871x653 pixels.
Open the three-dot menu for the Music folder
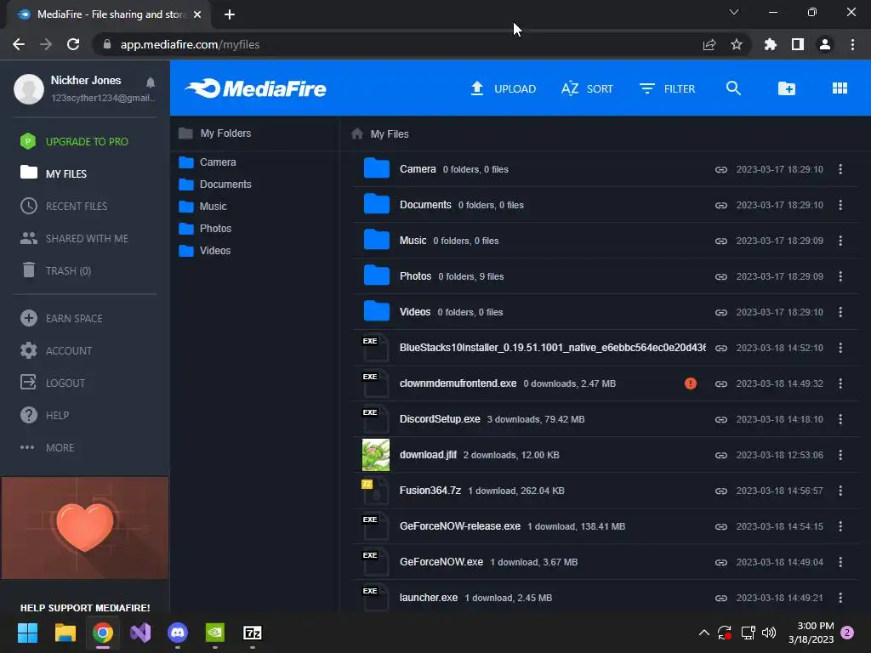pyautogui.click(x=840, y=241)
